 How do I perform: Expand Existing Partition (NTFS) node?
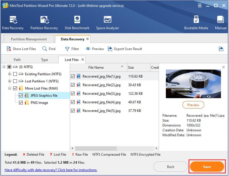click(x=10, y=74)
